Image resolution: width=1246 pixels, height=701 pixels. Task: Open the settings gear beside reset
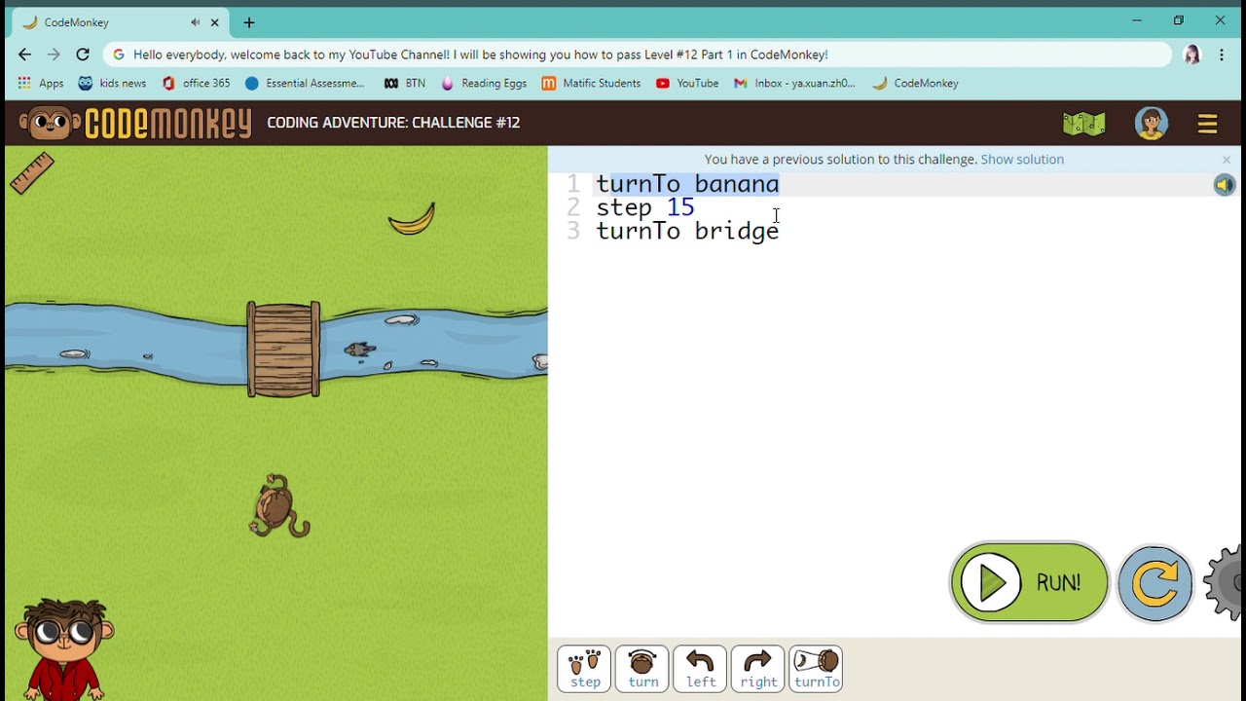tap(1225, 582)
